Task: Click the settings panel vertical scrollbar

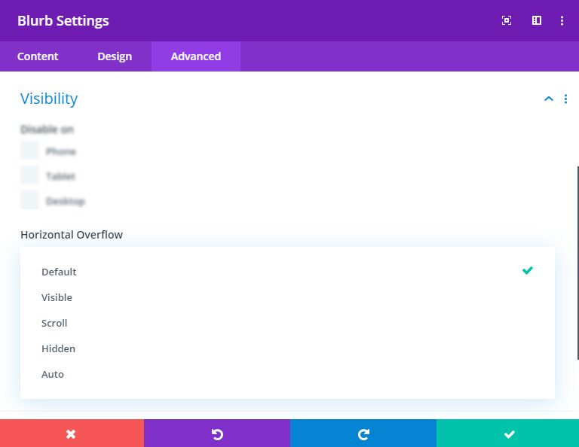Action: 577,263
